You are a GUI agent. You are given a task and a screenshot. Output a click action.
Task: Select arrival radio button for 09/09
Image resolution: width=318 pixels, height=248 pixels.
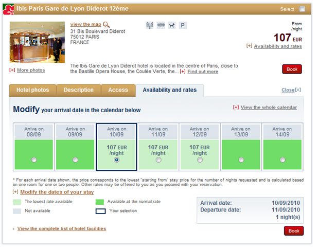click(x=75, y=160)
